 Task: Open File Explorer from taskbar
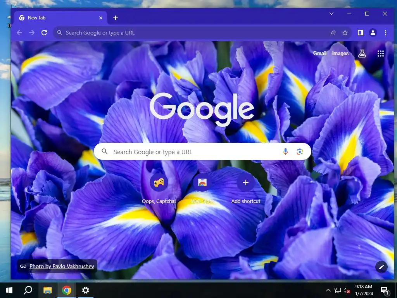pyautogui.click(x=48, y=290)
